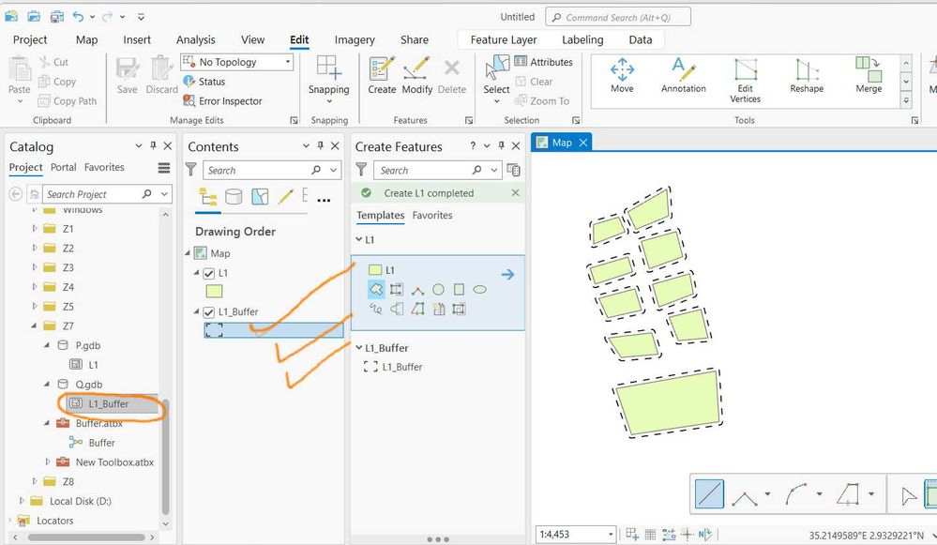
Task: Select the Polygon construction tool for L1
Action: point(376,290)
